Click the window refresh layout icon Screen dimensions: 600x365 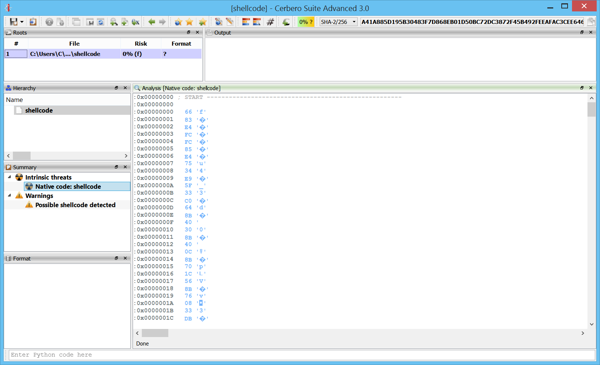pyautogui.click(x=101, y=22)
